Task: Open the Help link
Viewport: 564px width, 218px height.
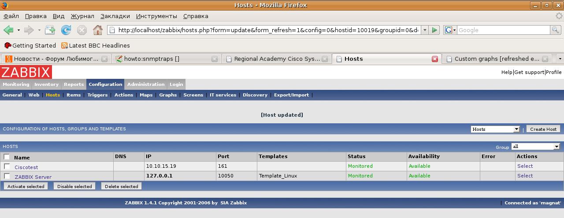Action: click(507, 72)
